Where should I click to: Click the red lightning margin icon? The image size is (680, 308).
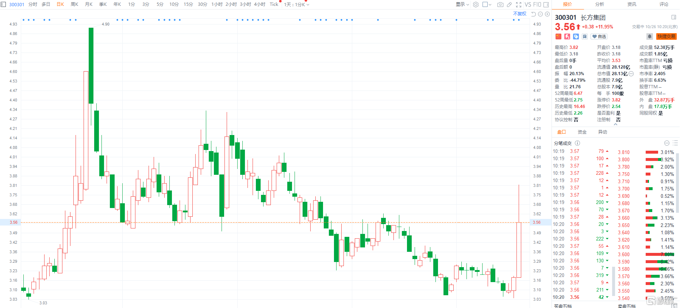(567, 36)
